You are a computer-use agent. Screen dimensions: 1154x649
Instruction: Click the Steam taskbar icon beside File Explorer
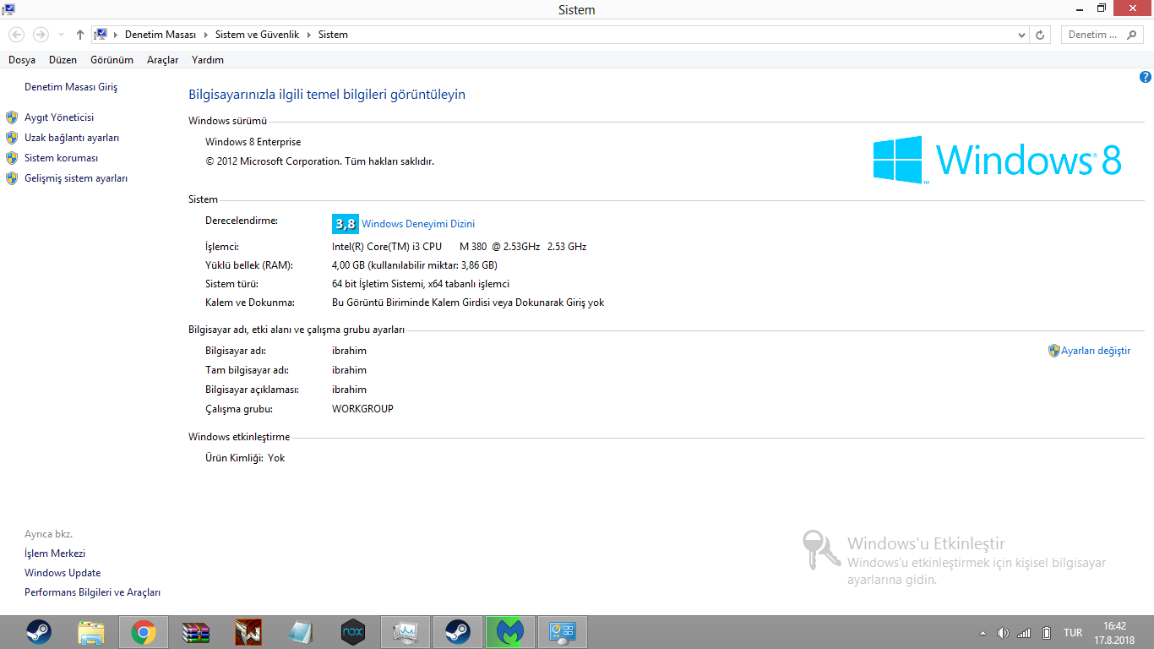point(39,632)
